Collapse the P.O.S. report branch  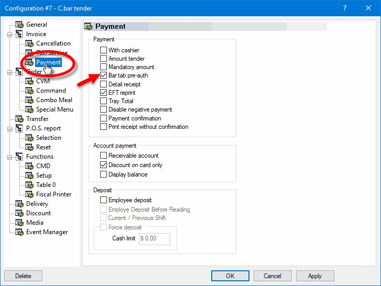pyautogui.click(x=9, y=128)
